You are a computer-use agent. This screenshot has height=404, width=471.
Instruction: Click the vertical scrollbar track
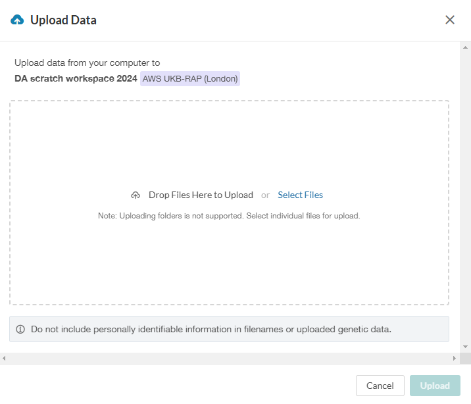(x=465, y=197)
